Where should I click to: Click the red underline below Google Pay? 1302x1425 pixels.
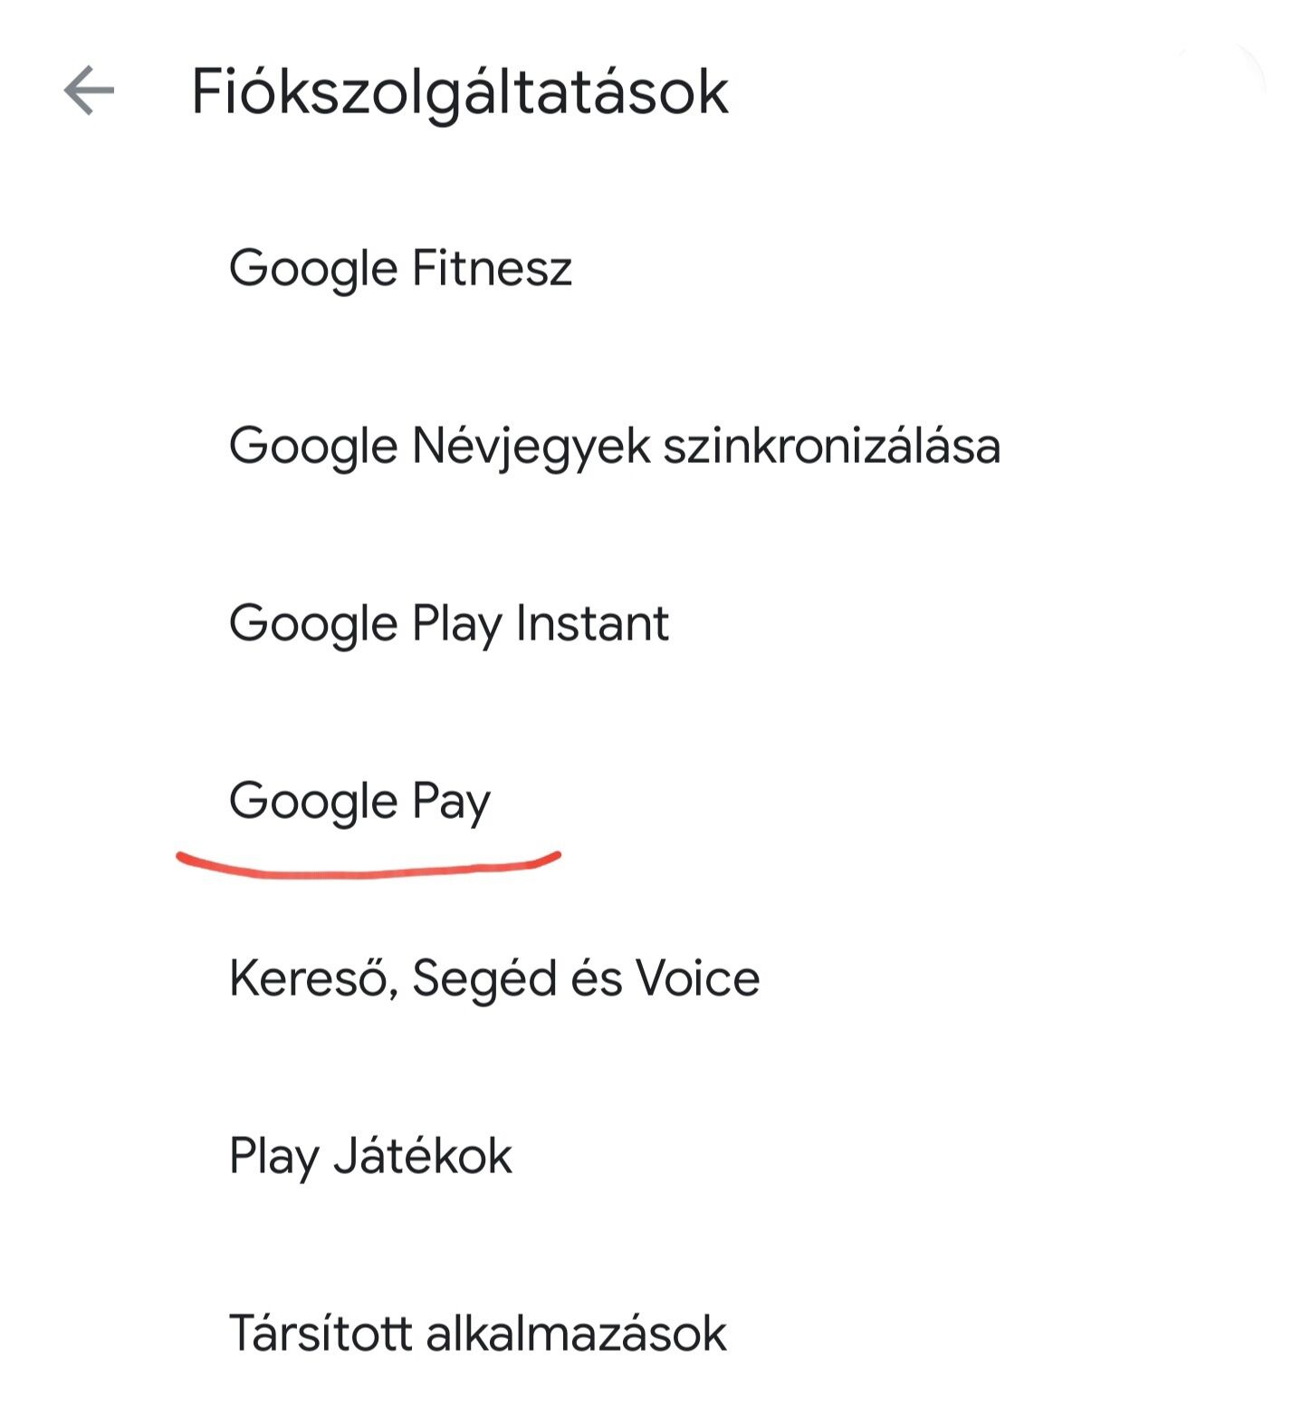coord(369,864)
